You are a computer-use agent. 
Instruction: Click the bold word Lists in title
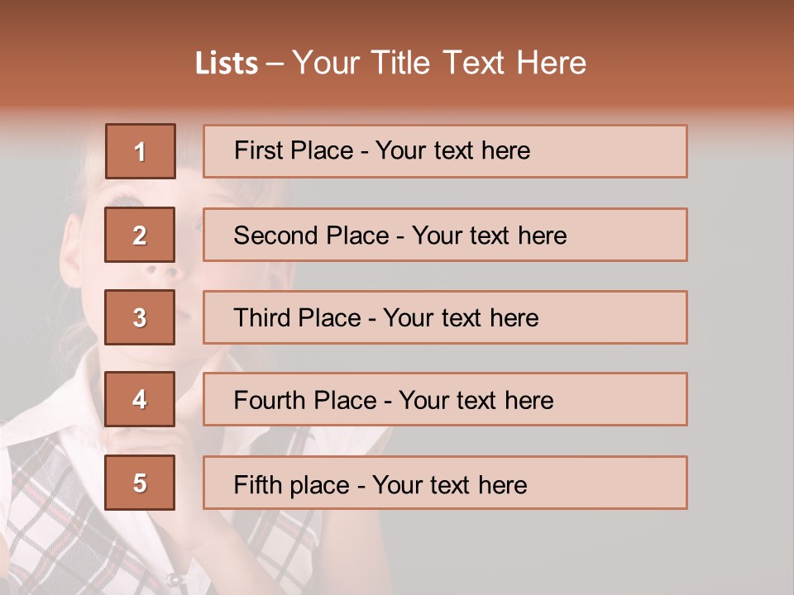coord(227,64)
